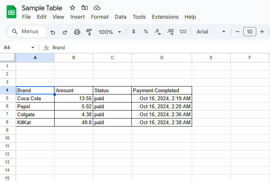Select the Colgate cell
The height and width of the screenshot is (181, 270).
pyautogui.click(x=35, y=114)
